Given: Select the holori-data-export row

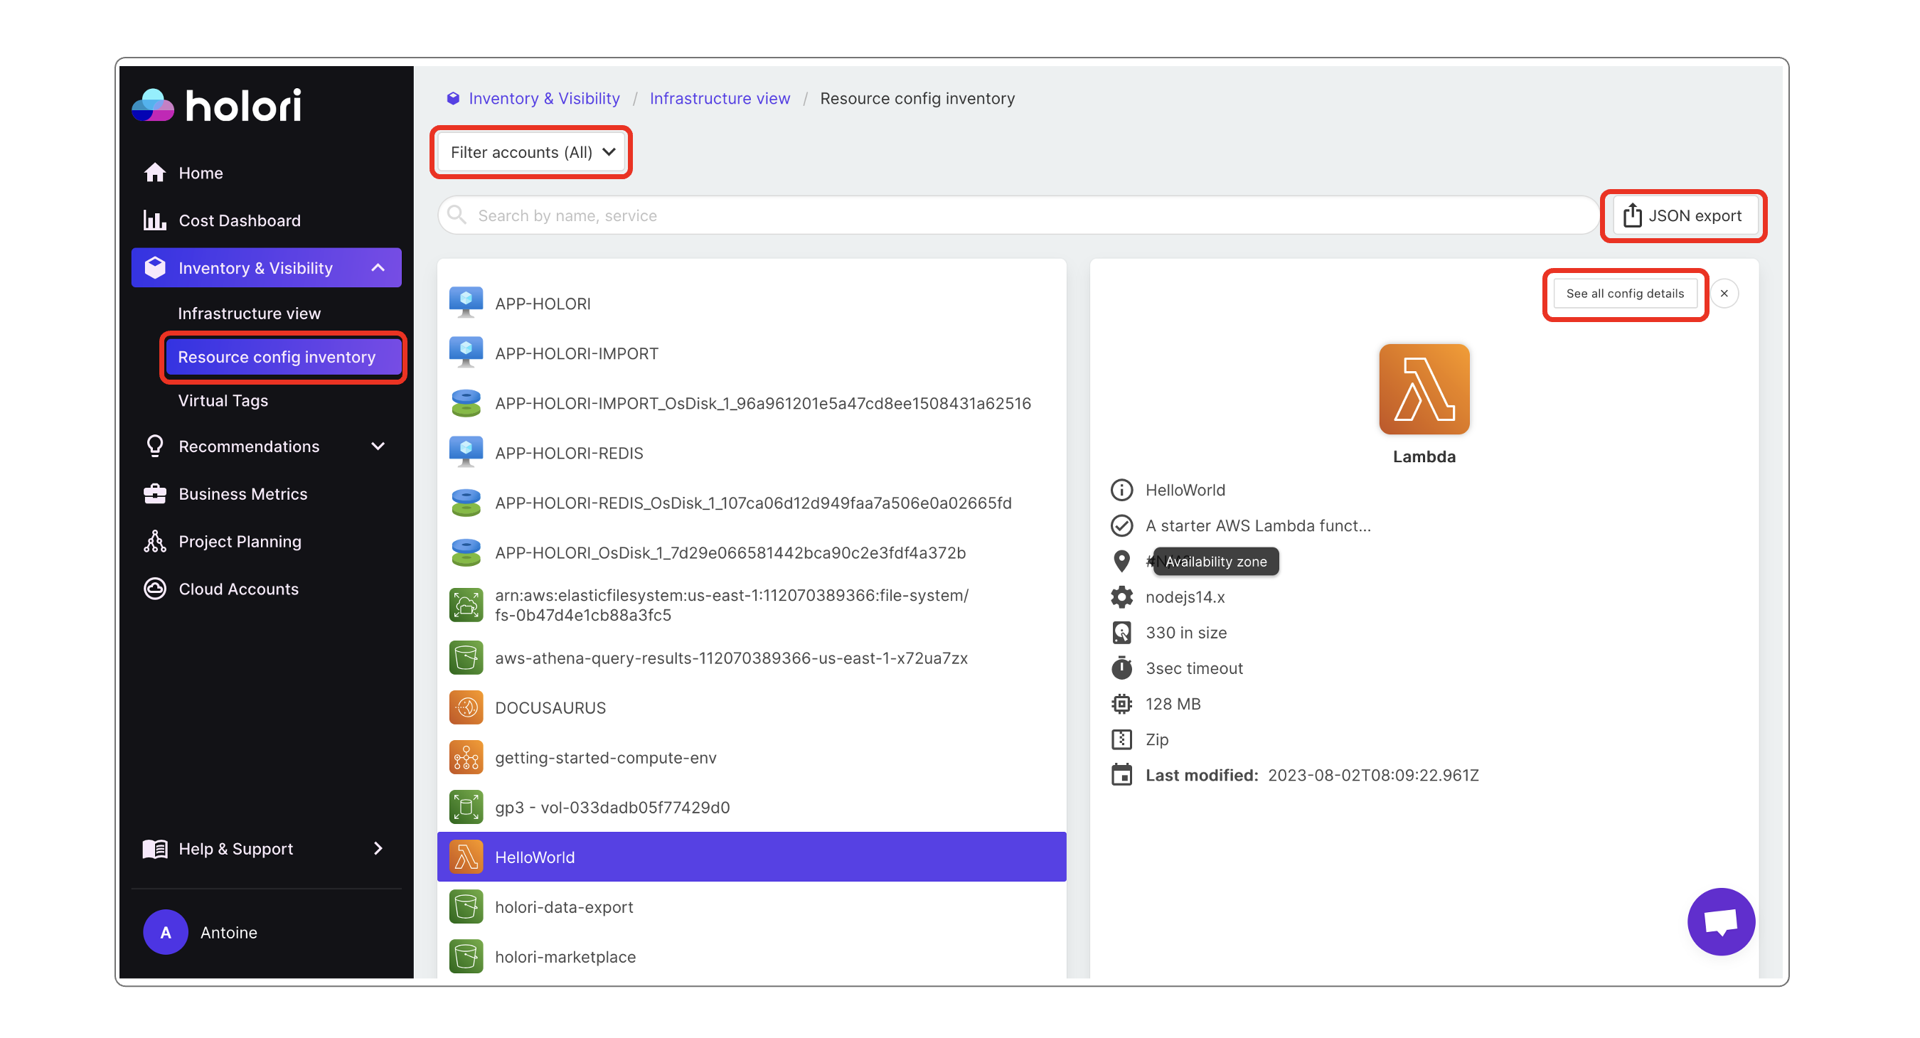Looking at the screenshot, I should [x=752, y=908].
